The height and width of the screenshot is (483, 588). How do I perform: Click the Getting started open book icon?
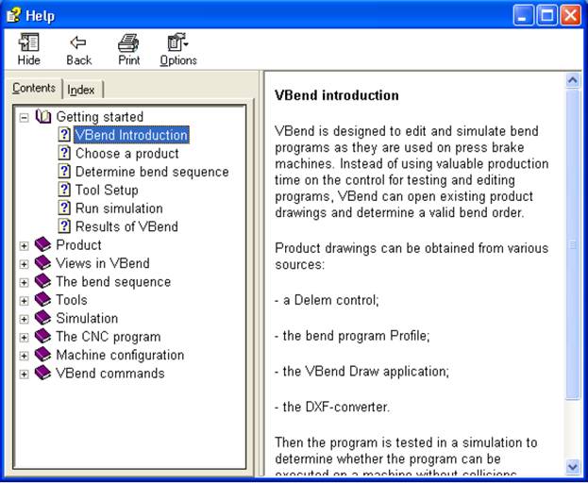(43, 117)
